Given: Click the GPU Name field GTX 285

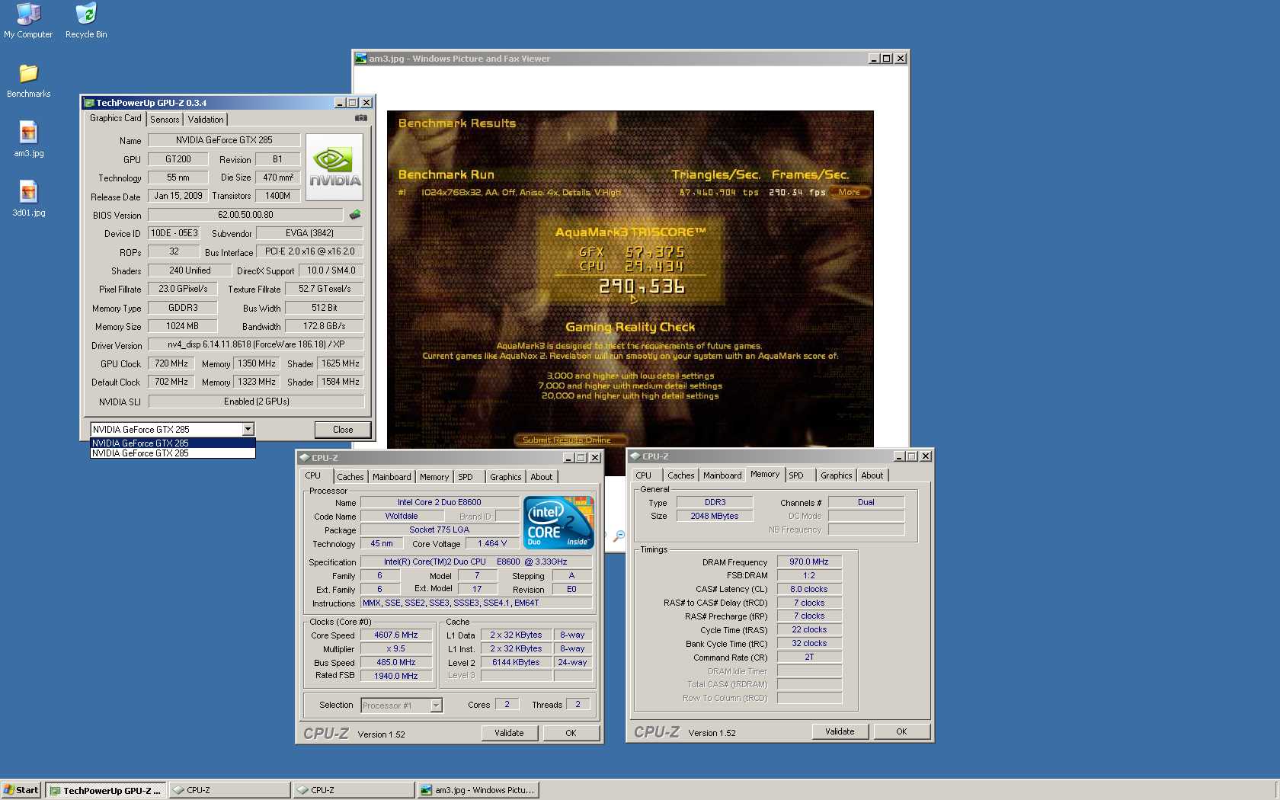Looking at the screenshot, I should click(224, 140).
